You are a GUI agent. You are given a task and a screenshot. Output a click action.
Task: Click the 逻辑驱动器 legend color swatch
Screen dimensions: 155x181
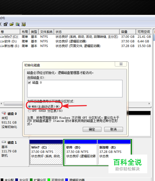(67, 180)
